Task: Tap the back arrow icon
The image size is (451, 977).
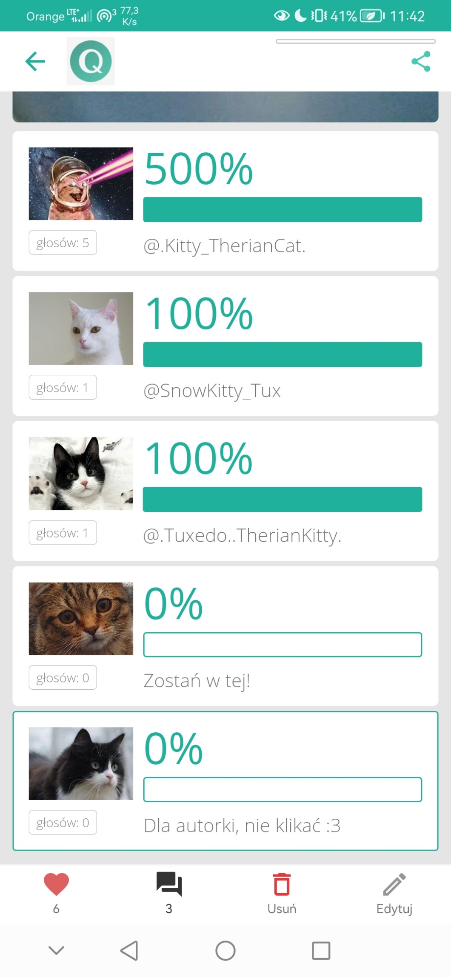Action: pyautogui.click(x=35, y=61)
